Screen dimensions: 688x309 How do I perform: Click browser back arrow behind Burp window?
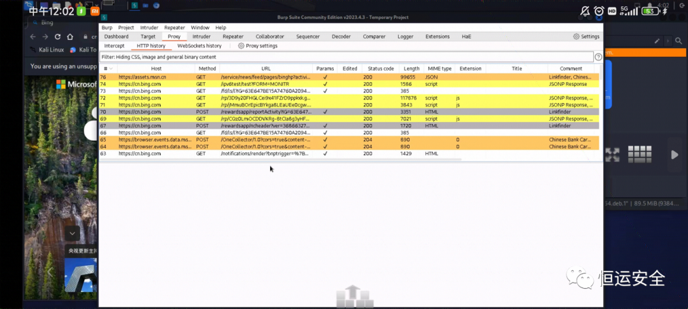33,37
